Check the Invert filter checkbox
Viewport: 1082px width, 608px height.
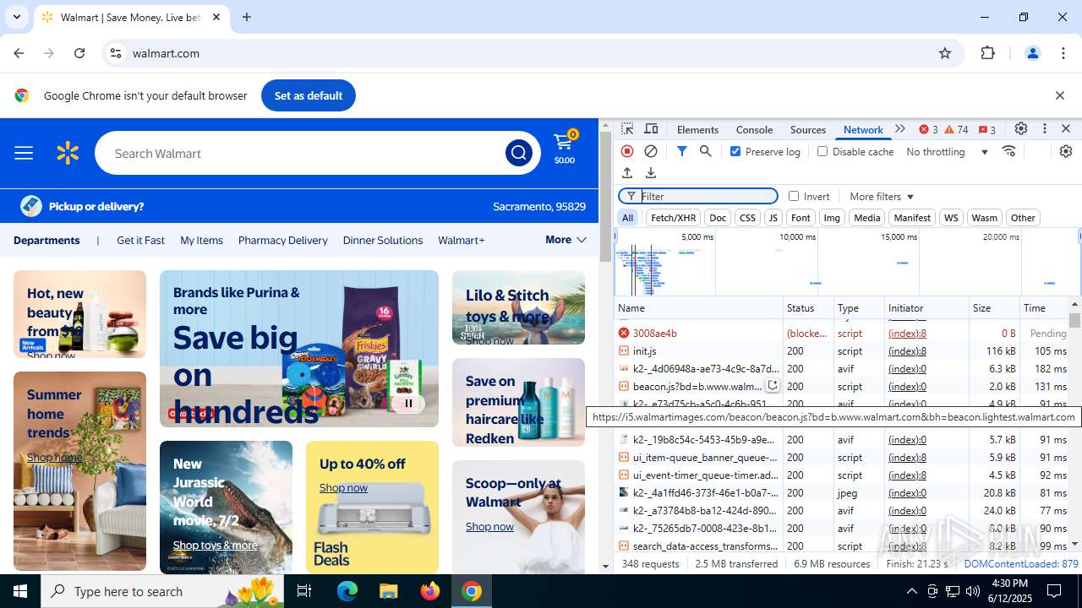[794, 196]
